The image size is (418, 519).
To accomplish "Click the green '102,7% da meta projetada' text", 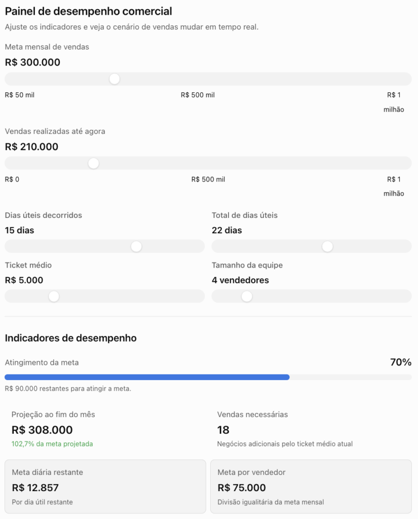I will coord(52,444).
